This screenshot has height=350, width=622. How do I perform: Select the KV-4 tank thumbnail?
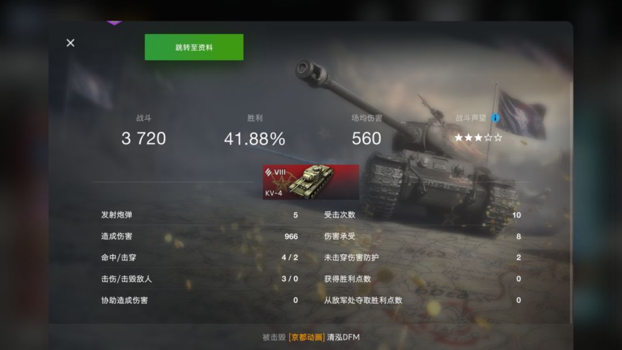(311, 182)
